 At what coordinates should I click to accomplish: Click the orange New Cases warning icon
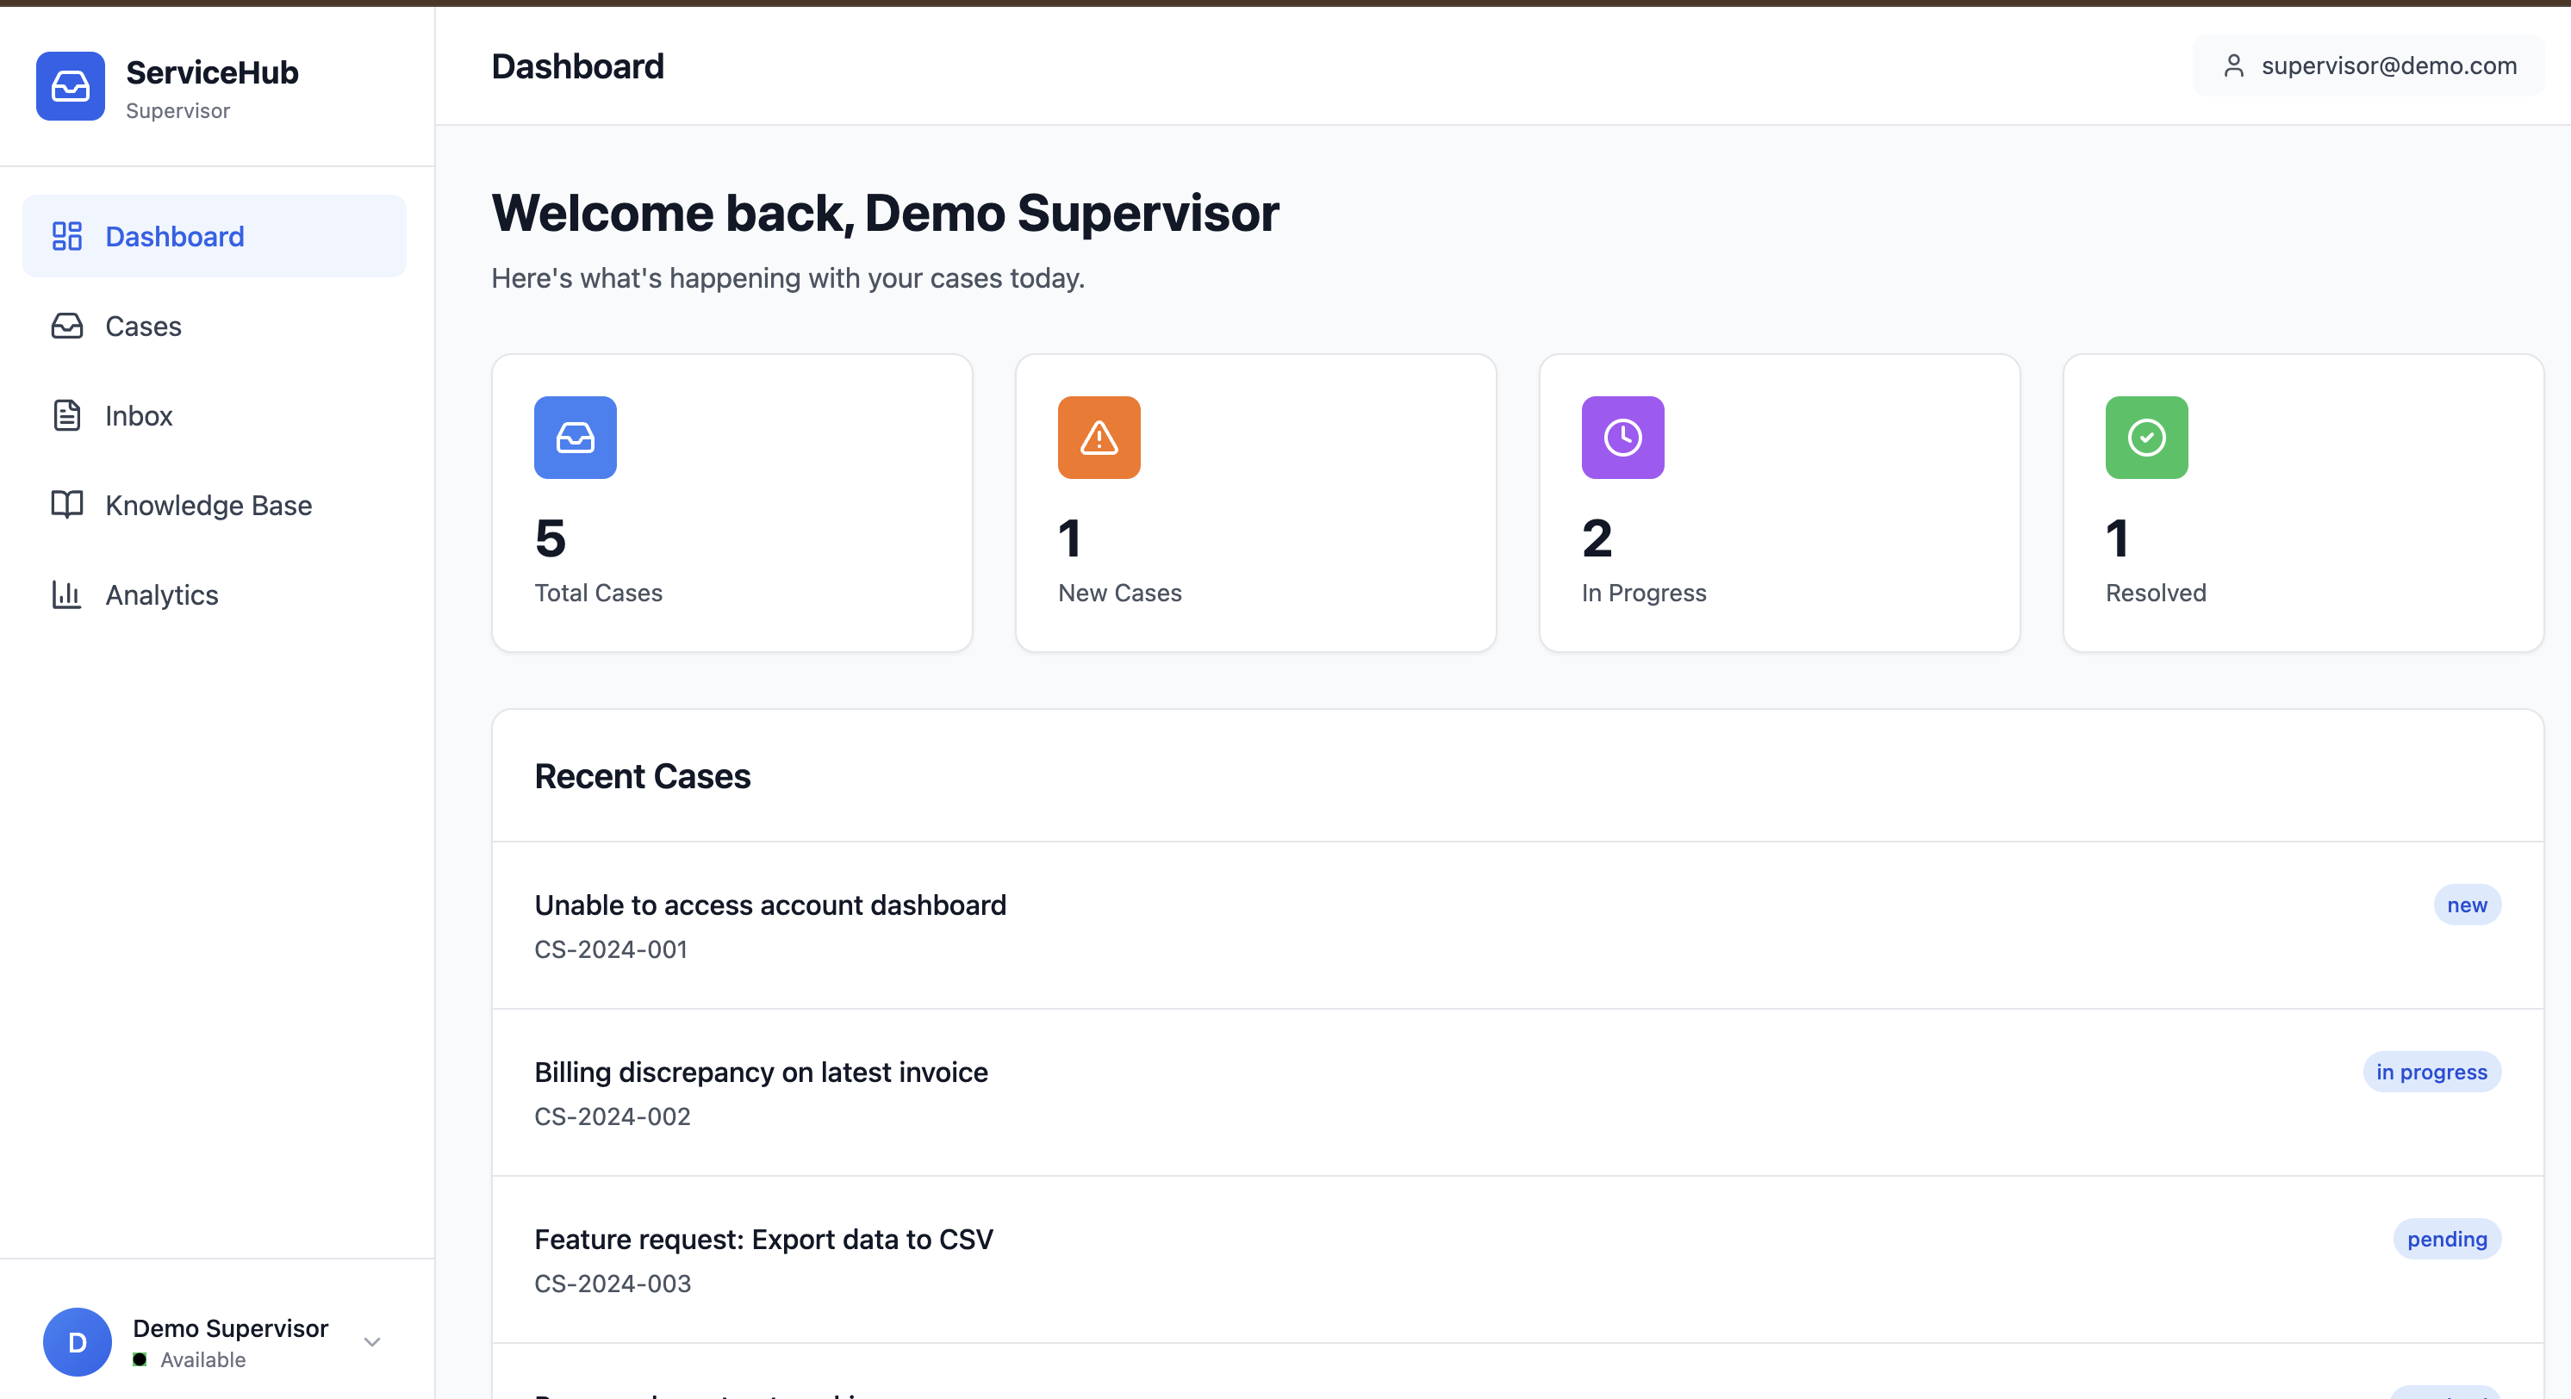1099,438
